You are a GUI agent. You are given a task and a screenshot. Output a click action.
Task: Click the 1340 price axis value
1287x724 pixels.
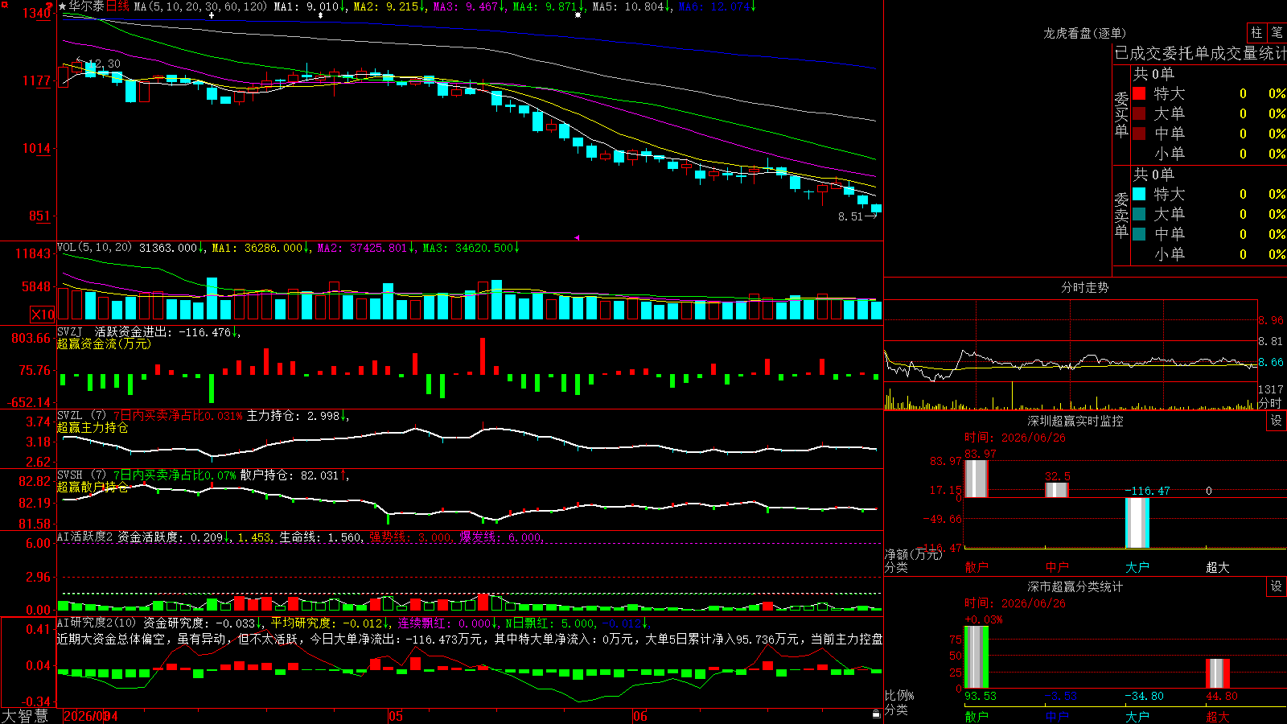point(37,13)
